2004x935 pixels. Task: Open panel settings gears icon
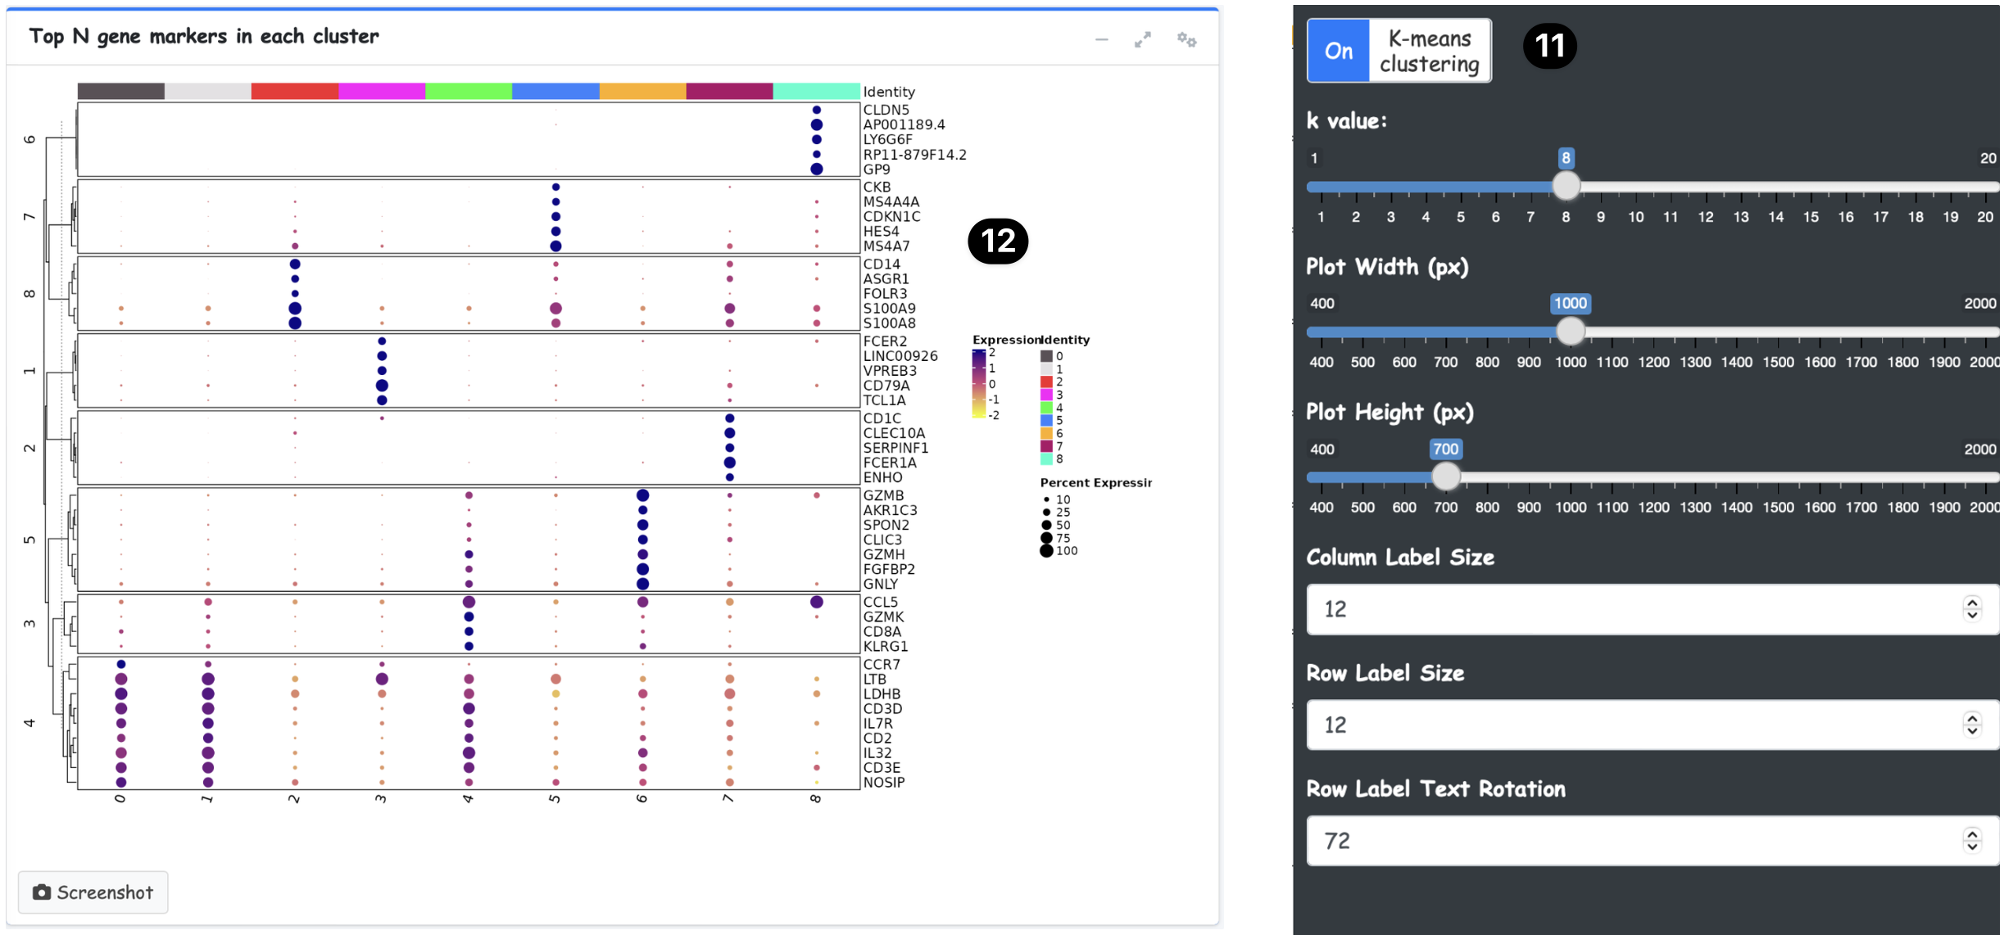click(x=1186, y=39)
